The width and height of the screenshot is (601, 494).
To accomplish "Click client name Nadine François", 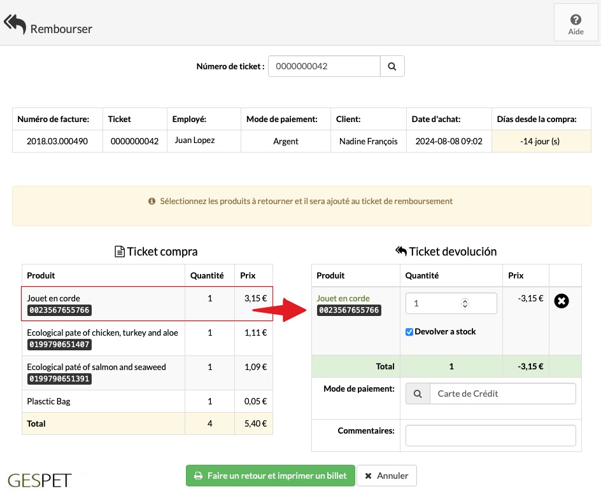I will click(369, 142).
